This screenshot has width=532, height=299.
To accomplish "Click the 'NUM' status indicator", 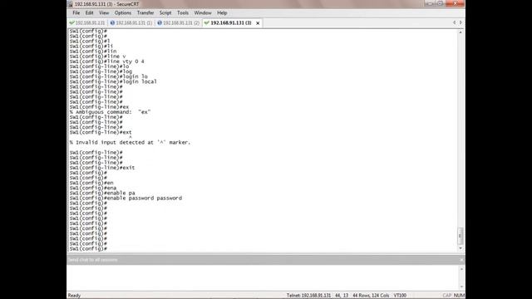I will [459, 296].
